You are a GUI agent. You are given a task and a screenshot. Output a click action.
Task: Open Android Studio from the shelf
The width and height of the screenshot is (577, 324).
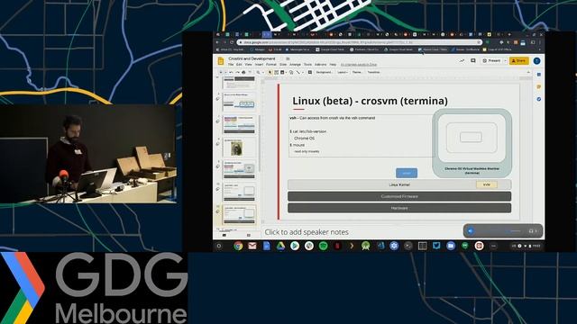click(365, 246)
